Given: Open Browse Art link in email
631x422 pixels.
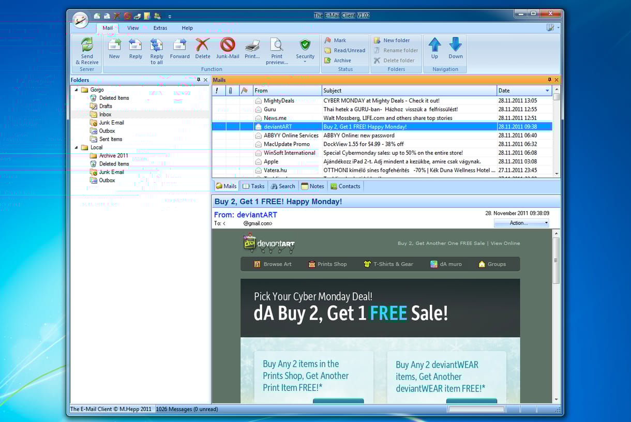Looking at the screenshot, I should 273,264.
